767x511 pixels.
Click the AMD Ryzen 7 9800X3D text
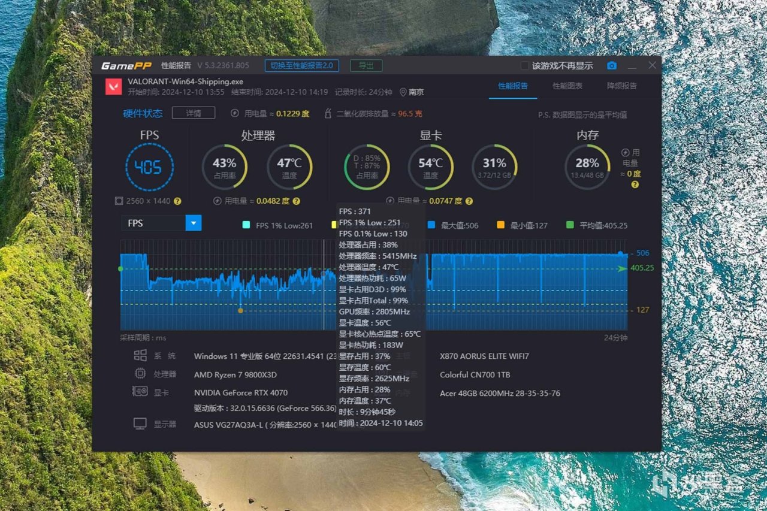point(235,374)
